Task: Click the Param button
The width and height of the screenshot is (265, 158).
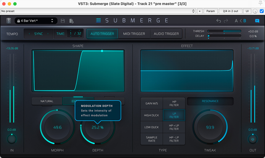Action: [211, 11]
